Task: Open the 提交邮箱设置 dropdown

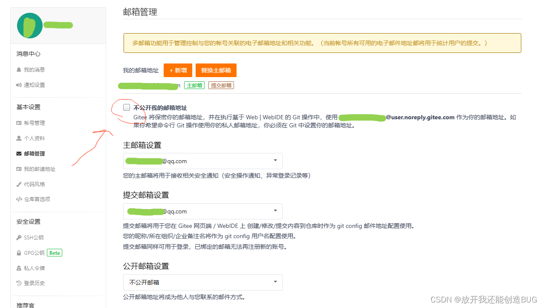Action: [202, 211]
